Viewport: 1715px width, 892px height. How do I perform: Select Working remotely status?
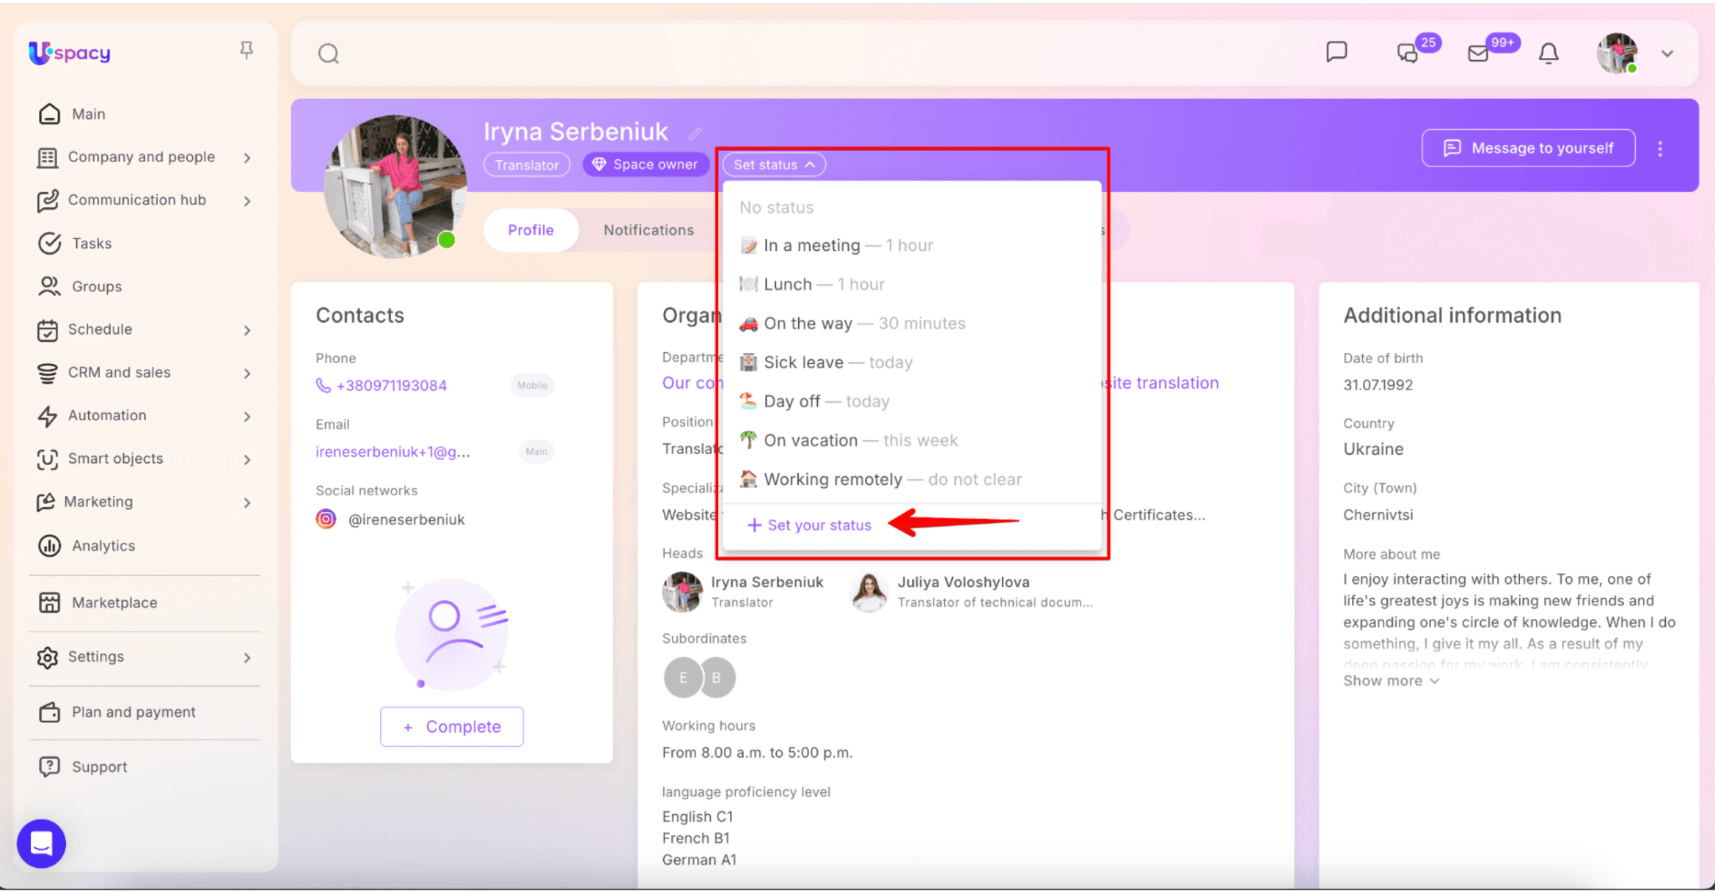click(911, 479)
